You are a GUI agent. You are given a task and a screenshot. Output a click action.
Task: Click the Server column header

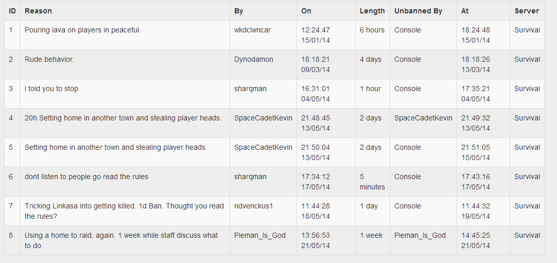(527, 11)
